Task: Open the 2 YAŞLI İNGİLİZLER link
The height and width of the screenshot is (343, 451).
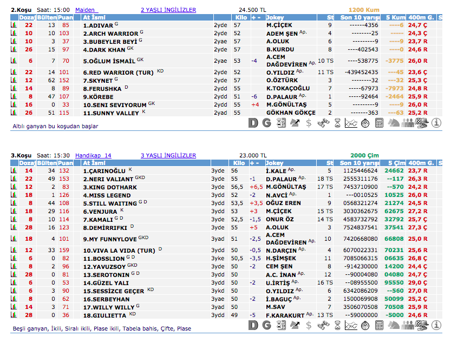Action: coord(168,10)
